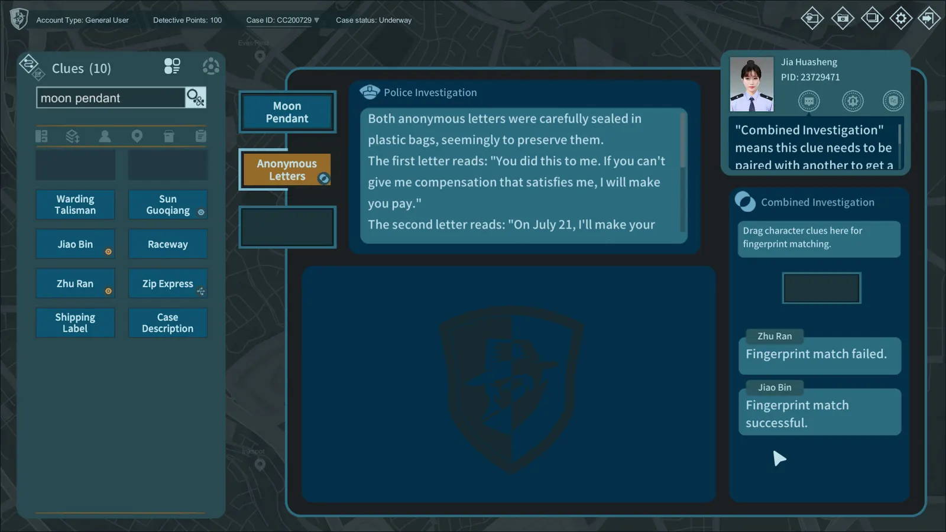
Task: Select the Moon Pendant tab
Action: pos(287,112)
